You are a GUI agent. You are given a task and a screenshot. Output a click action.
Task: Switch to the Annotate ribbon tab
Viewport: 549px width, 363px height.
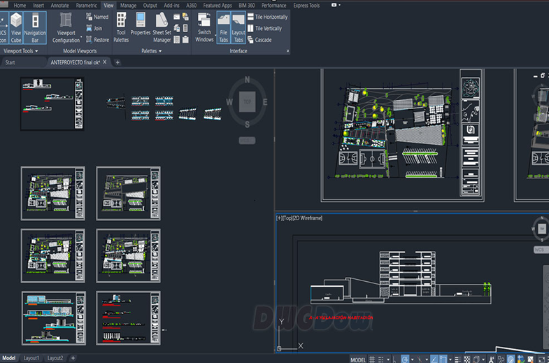(60, 6)
